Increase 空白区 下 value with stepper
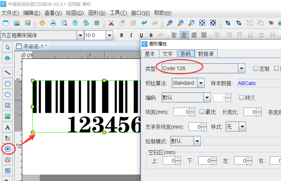 pos(214,158)
